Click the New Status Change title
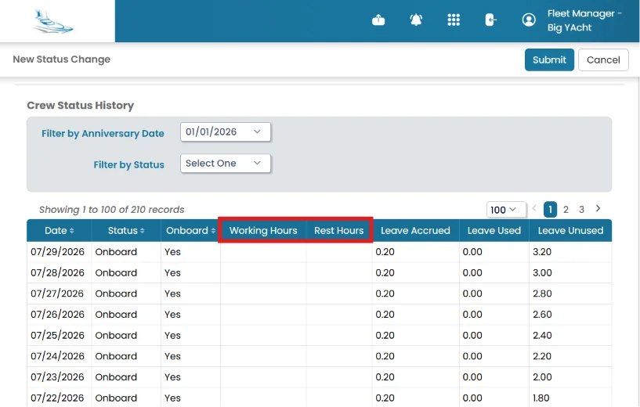The image size is (640, 407). 62,59
